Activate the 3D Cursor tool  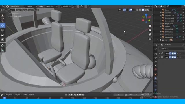point(3,20)
